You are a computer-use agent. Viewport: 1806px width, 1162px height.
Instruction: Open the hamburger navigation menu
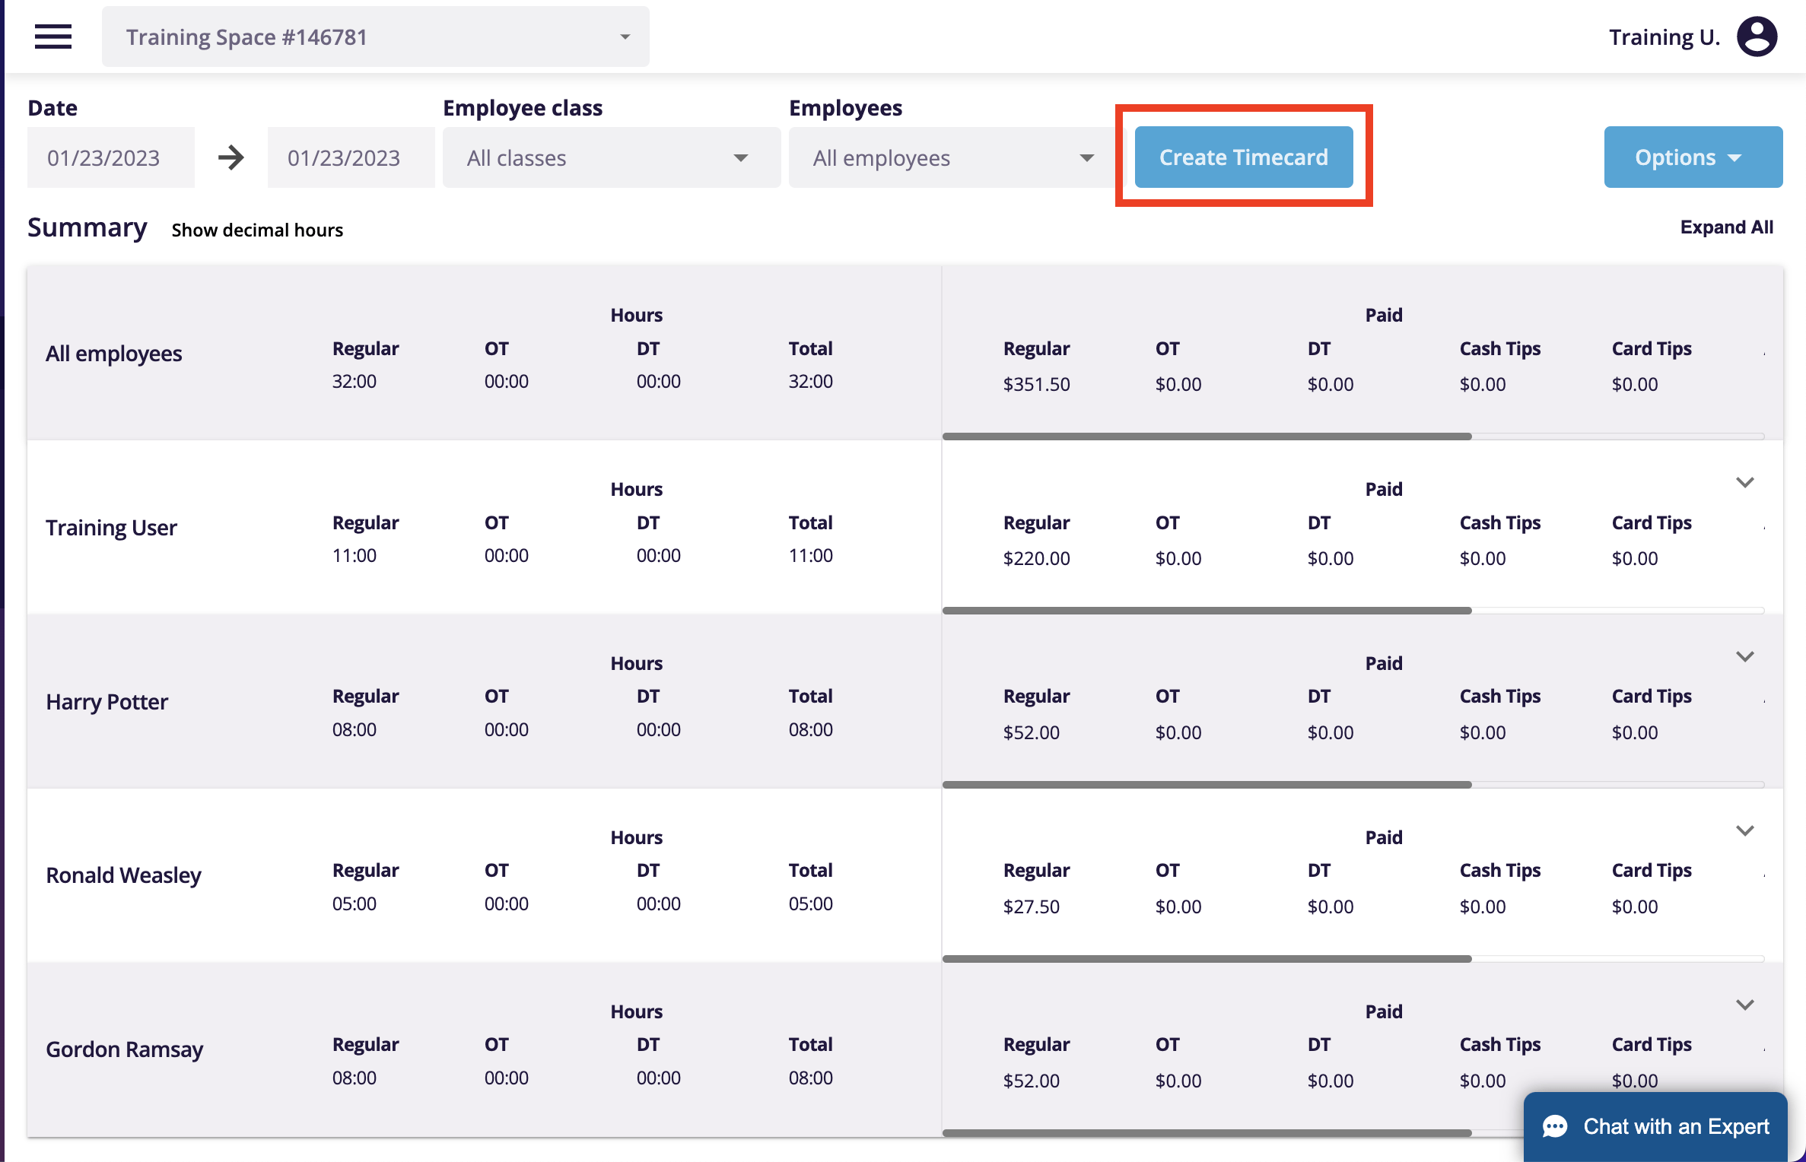click(53, 37)
